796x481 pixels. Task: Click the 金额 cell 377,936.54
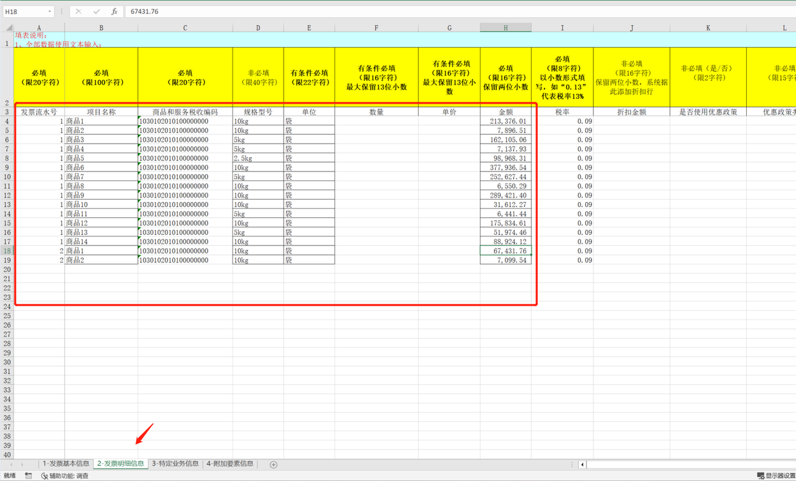505,168
